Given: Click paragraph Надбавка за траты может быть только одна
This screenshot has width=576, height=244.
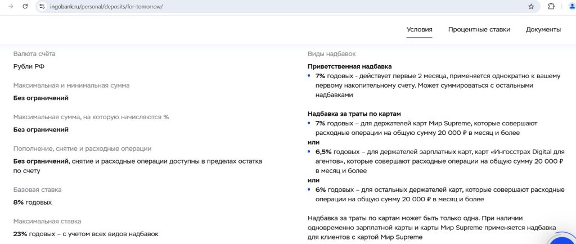Looking at the screenshot, I should coord(431,228).
